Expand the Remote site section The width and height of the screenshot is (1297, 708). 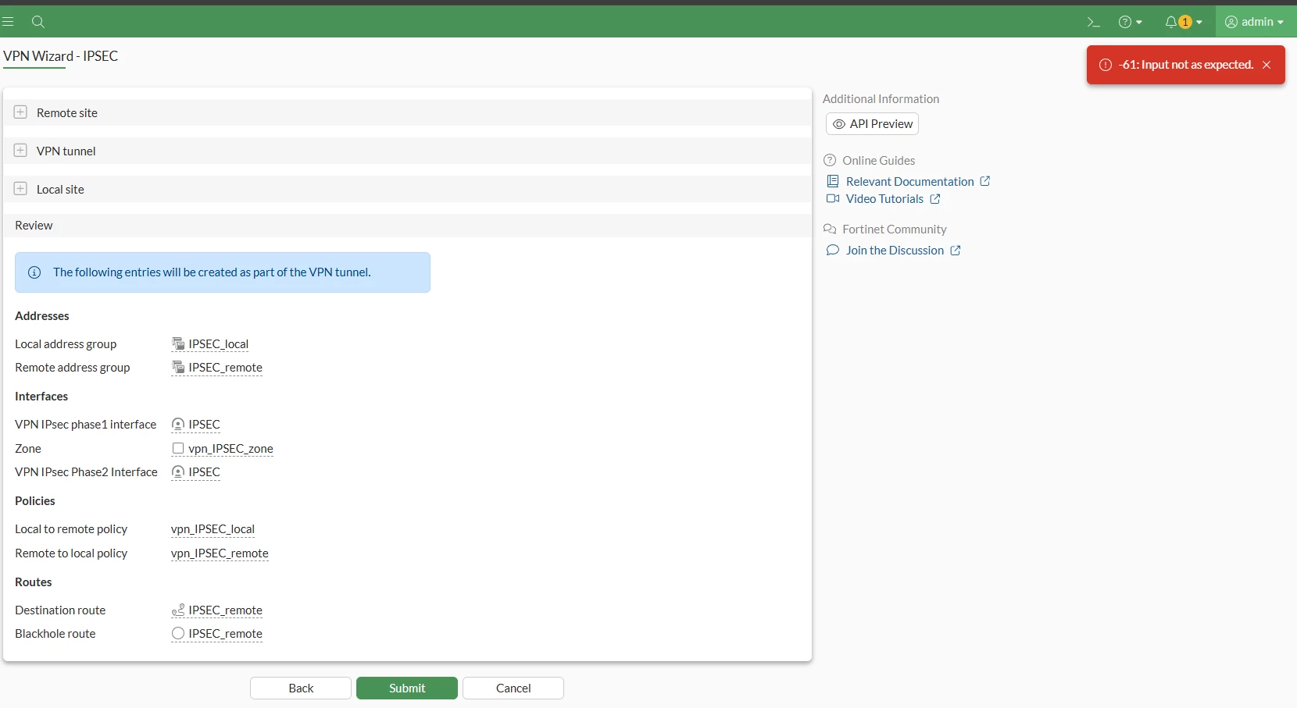pyautogui.click(x=20, y=112)
